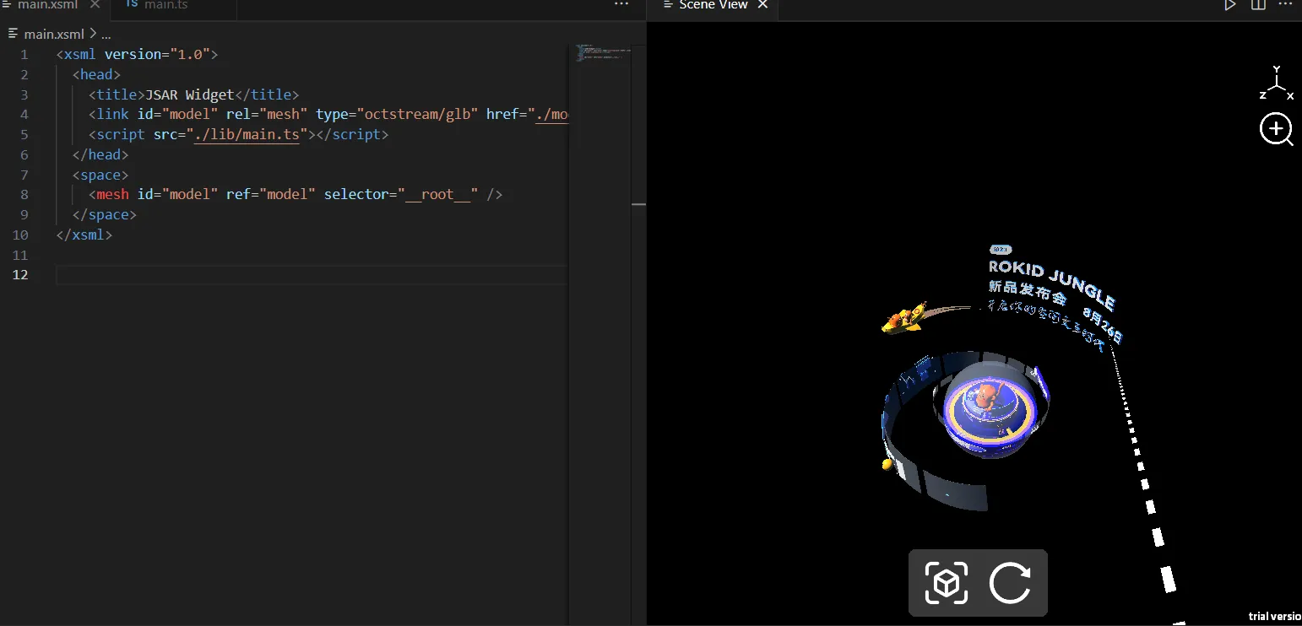Click line number 8 in the gutter
The image size is (1302, 626).
(x=24, y=195)
